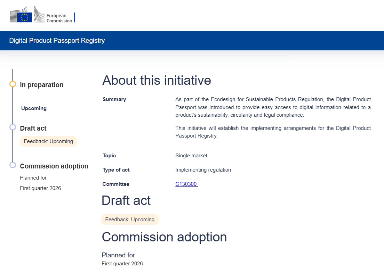Click the Digital Product Passport Registry header title

click(57, 41)
